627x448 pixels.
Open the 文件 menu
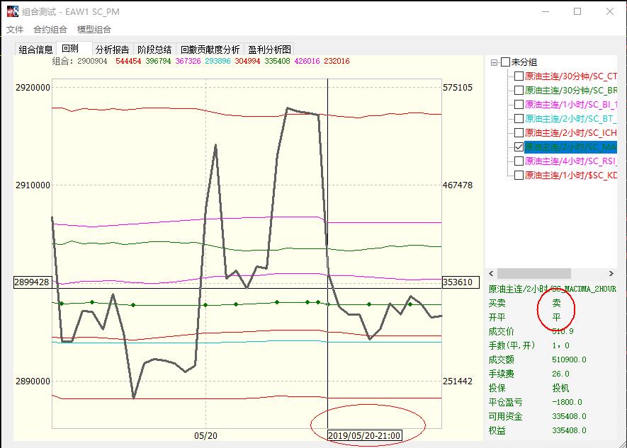click(x=15, y=29)
